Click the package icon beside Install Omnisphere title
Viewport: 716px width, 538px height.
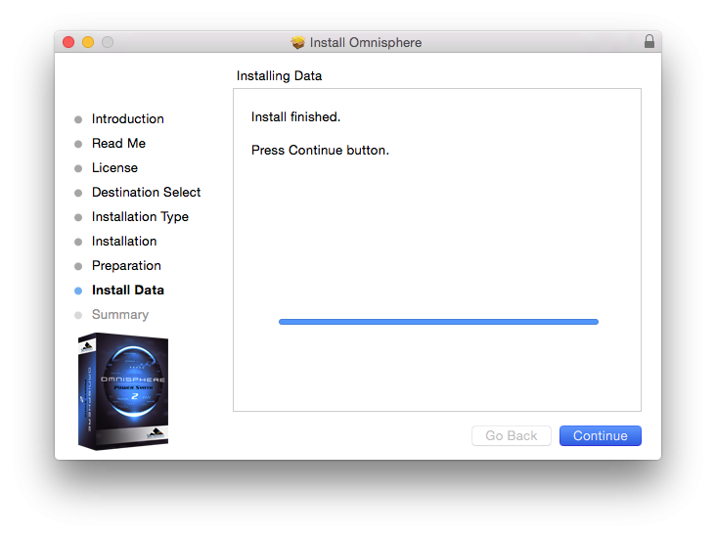[x=297, y=42]
